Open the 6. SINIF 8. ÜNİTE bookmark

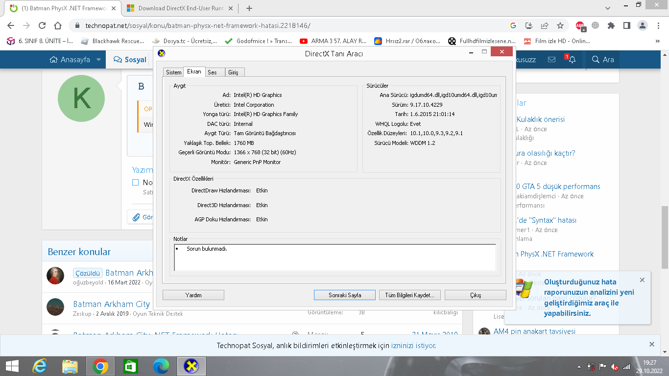click(40, 41)
